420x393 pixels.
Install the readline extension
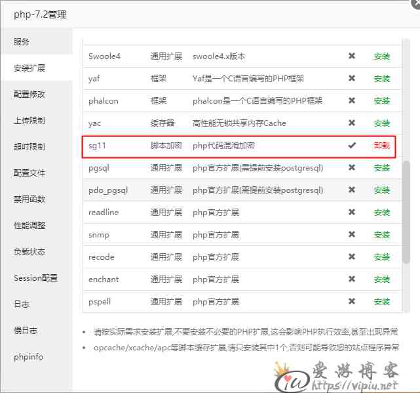[x=382, y=213]
